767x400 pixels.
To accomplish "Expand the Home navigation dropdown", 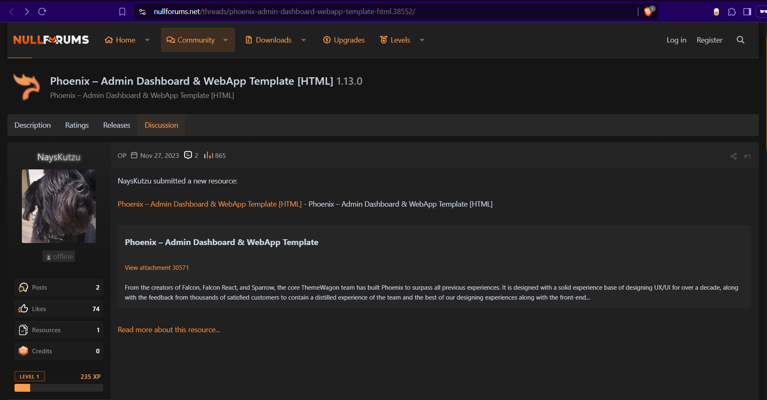I will [x=147, y=40].
